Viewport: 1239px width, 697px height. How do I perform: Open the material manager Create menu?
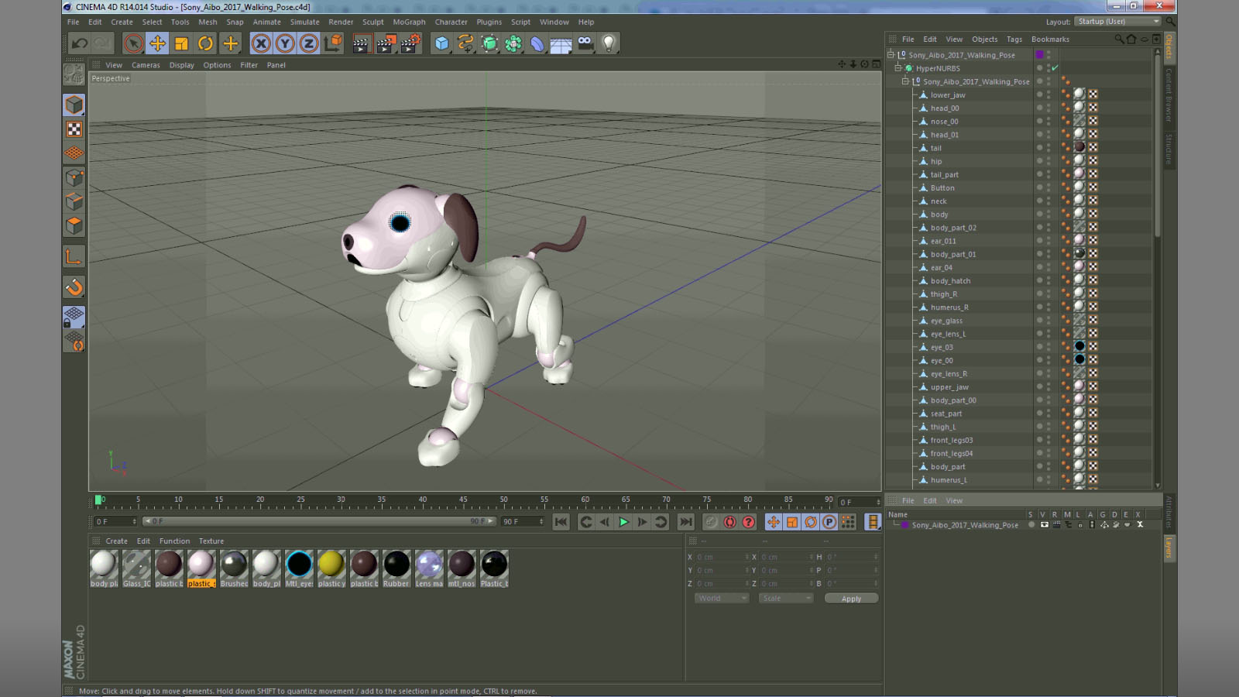[116, 541]
